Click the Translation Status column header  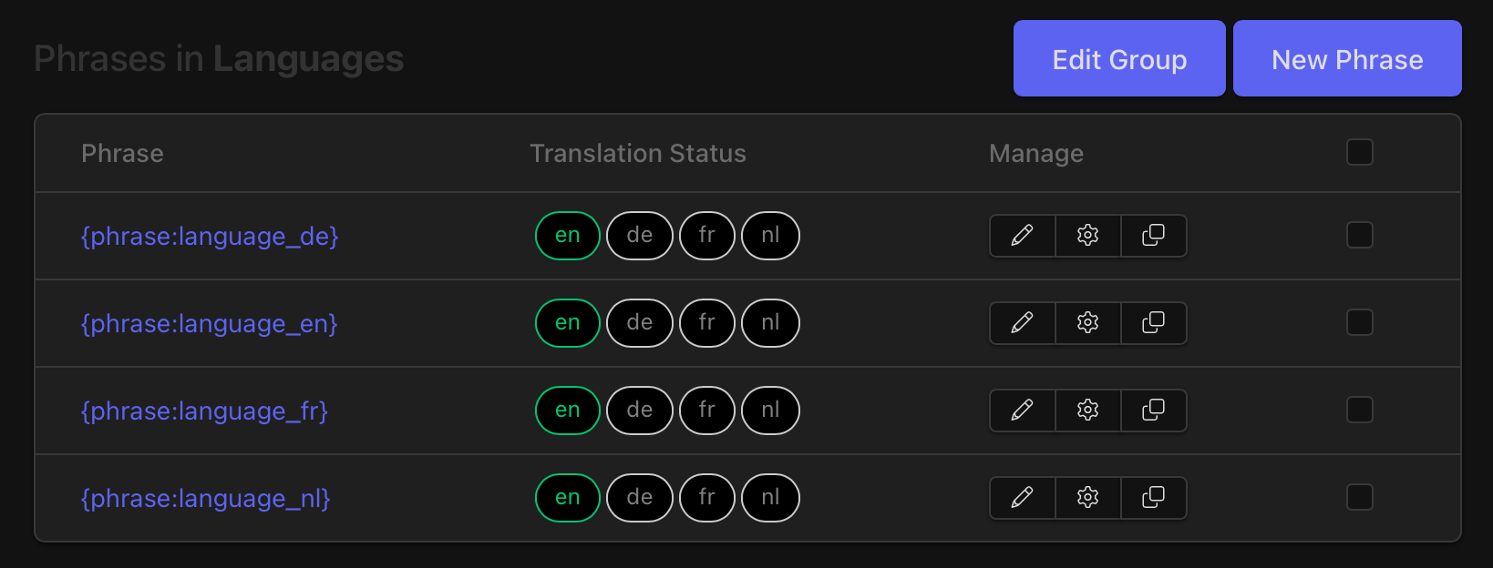(x=638, y=154)
